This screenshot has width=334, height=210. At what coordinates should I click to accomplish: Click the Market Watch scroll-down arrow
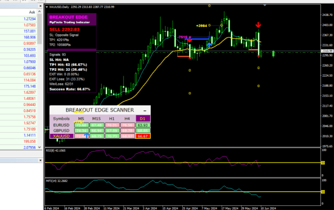click(40, 147)
